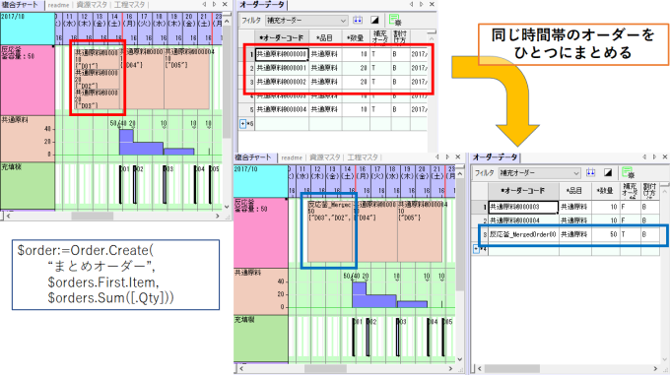Viewport: 670px width, 375px height.
Task: Click the plus icon on new row *4
Action: point(476,248)
